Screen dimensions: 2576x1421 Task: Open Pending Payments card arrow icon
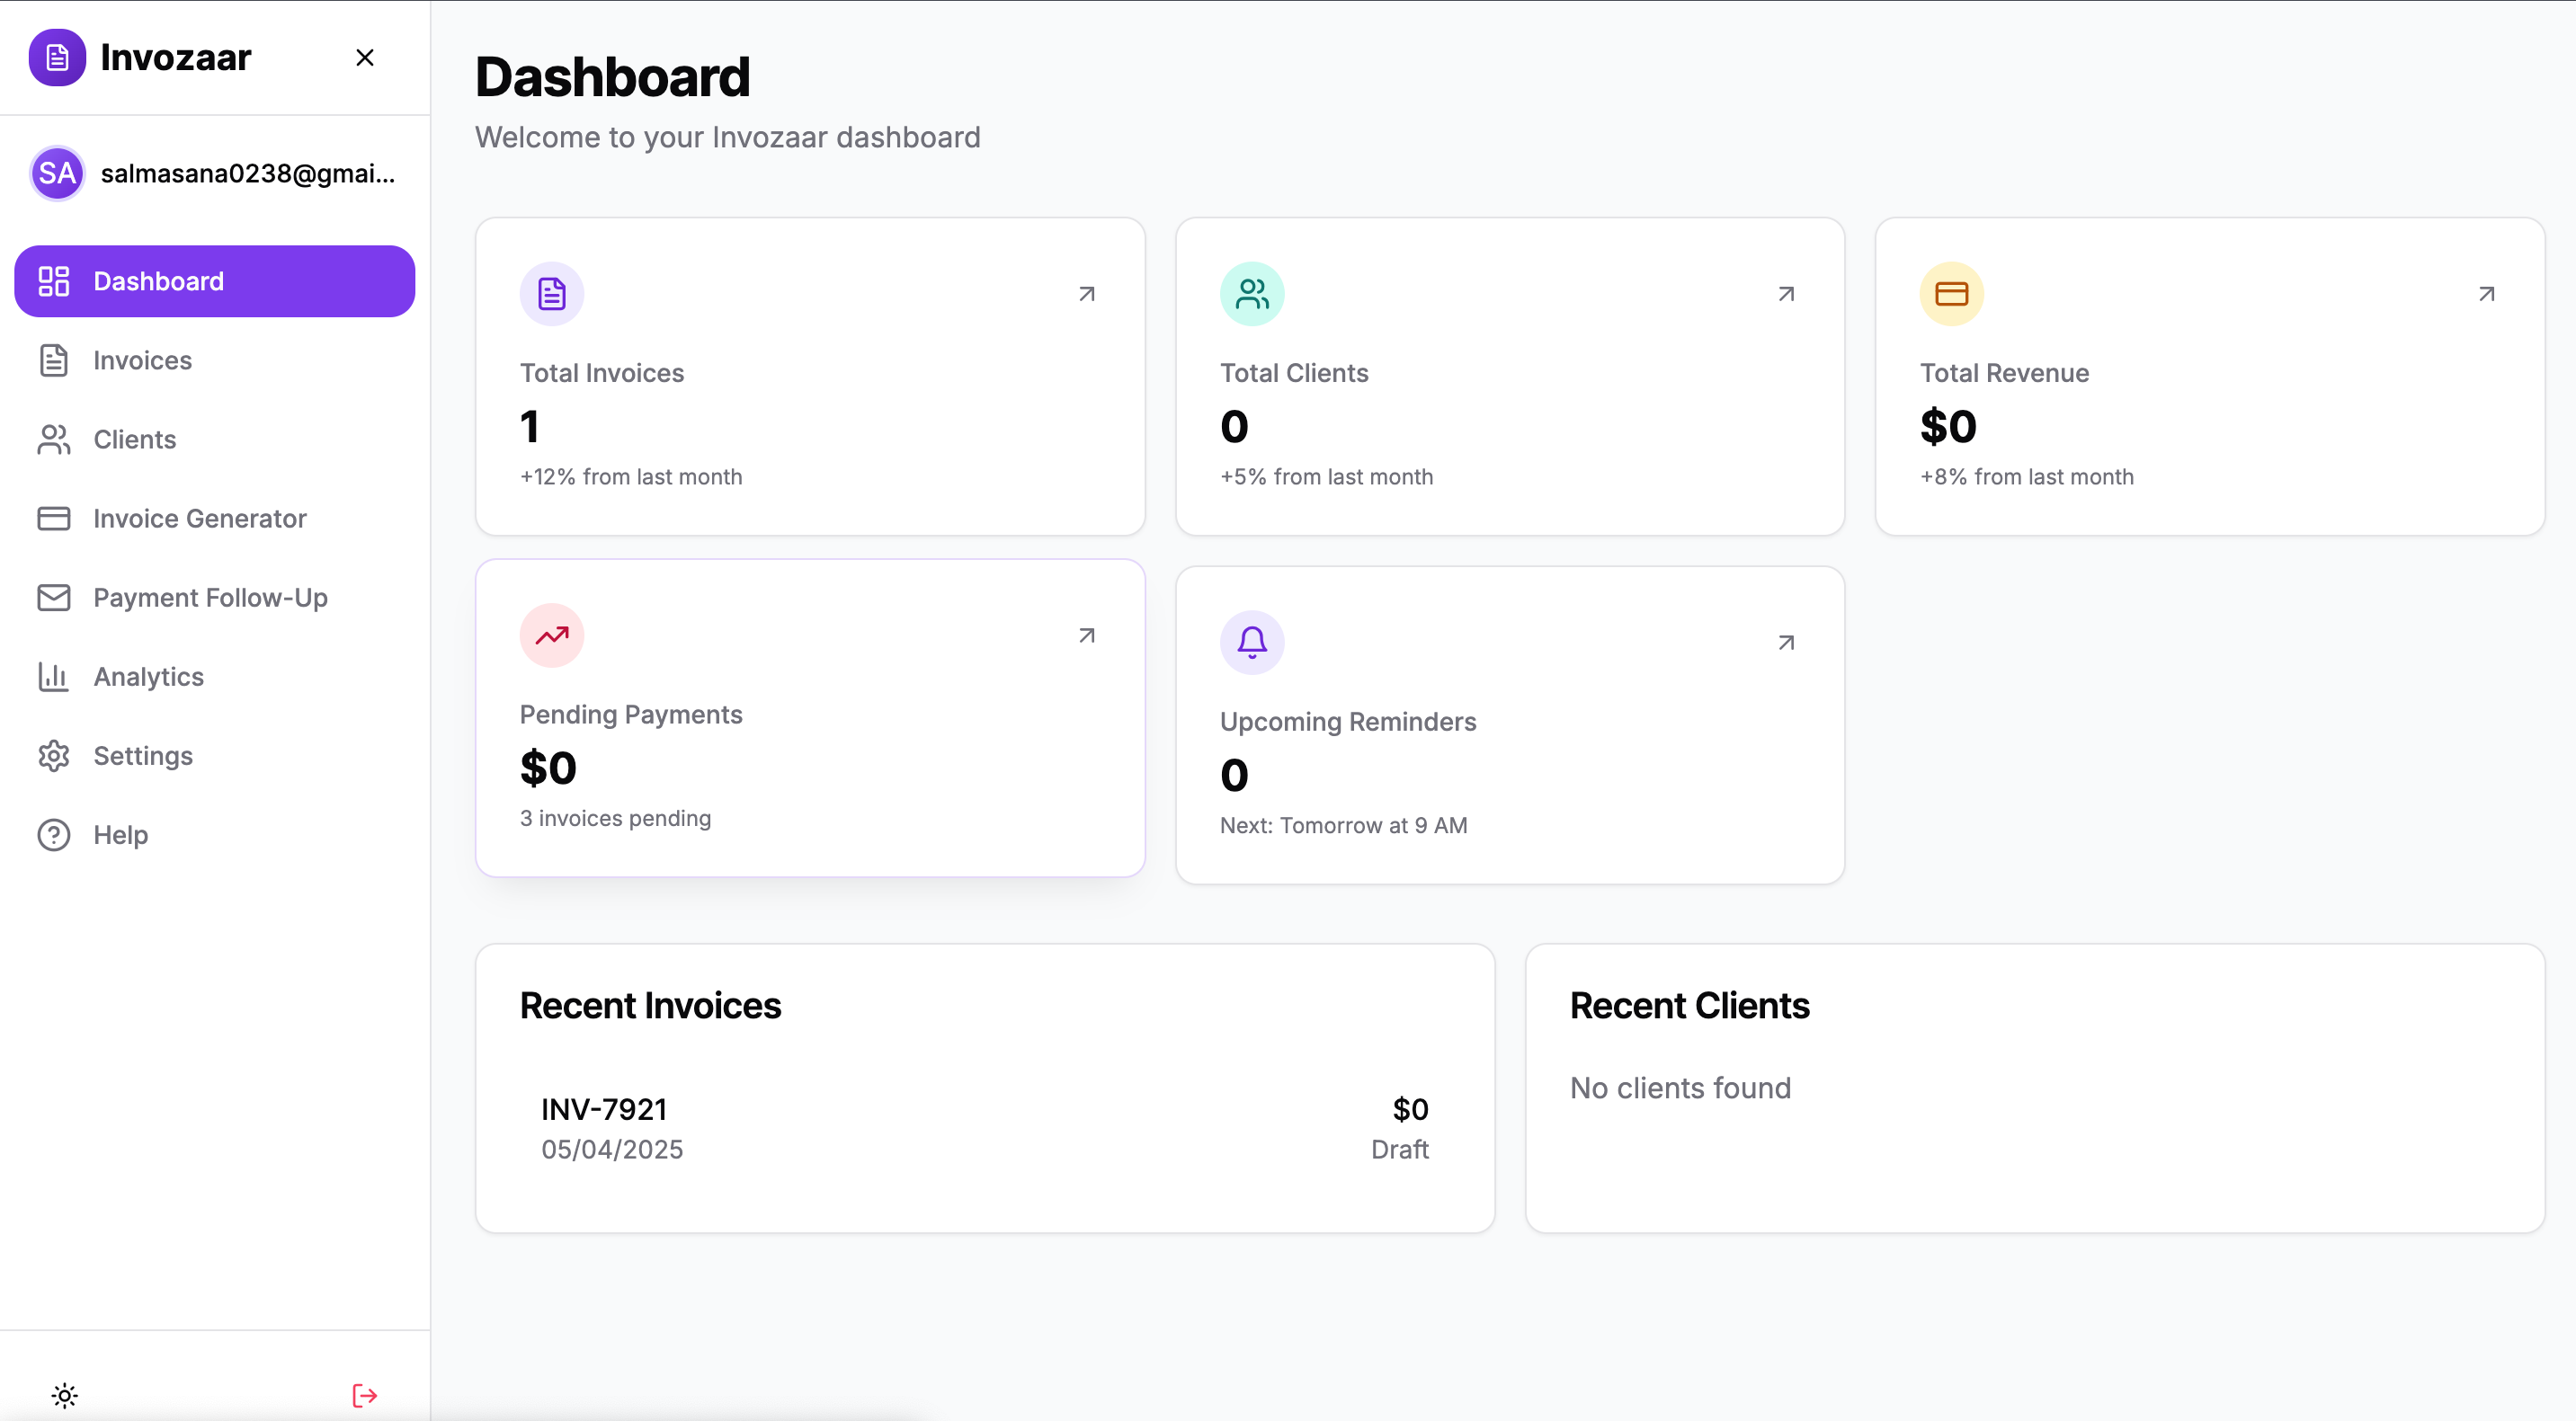coord(1086,635)
